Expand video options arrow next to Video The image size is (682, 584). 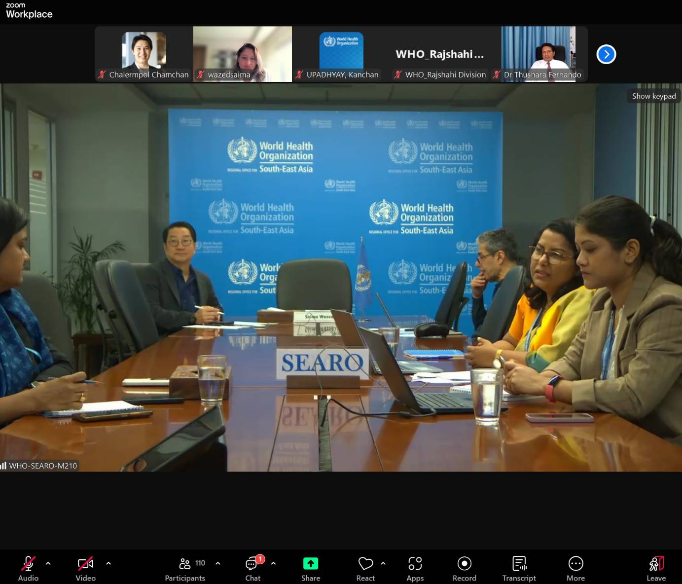tap(108, 563)
